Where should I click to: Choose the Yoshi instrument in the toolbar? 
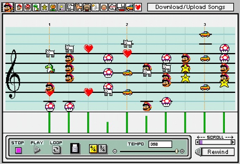point(36,7)
